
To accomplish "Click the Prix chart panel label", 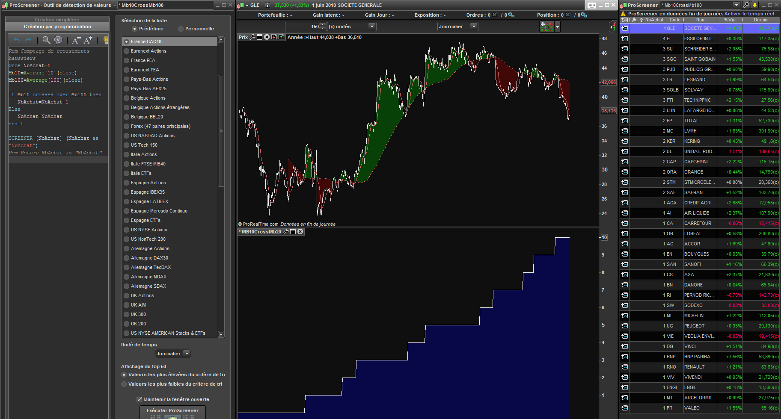I will coord(243,37).
